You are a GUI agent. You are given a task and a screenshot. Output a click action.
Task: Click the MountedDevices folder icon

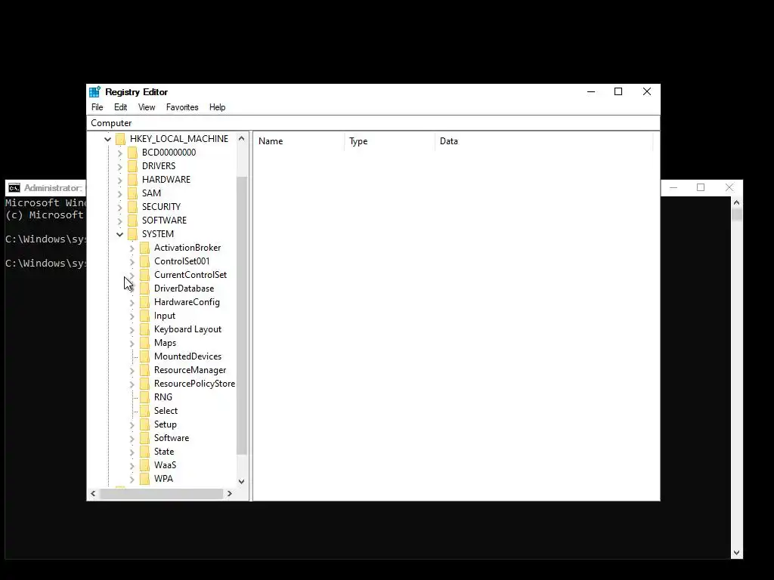point(144,356)
